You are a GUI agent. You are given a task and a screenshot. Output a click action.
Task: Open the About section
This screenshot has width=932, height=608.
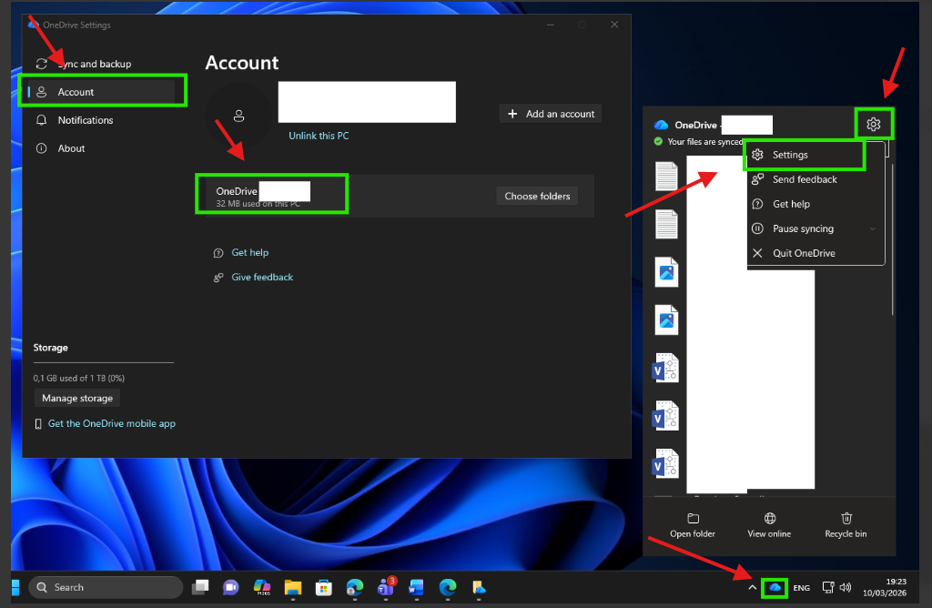(x=102, y=148)
